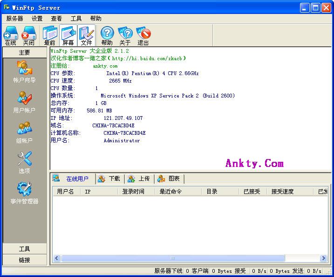The height and width of the screenshot is (277, 334).
Task: Switch to the 下载 tab
Action: coord(110,179)
